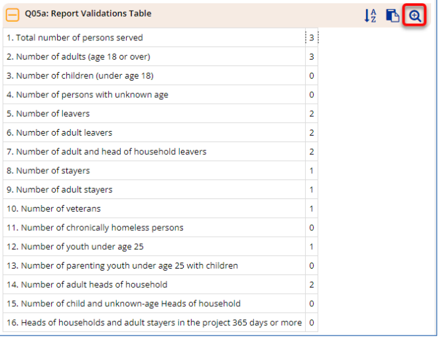The width and height of the screenshot is (439, 338).
Task: Click the Number of veterans value
Action: coord(312,208)
